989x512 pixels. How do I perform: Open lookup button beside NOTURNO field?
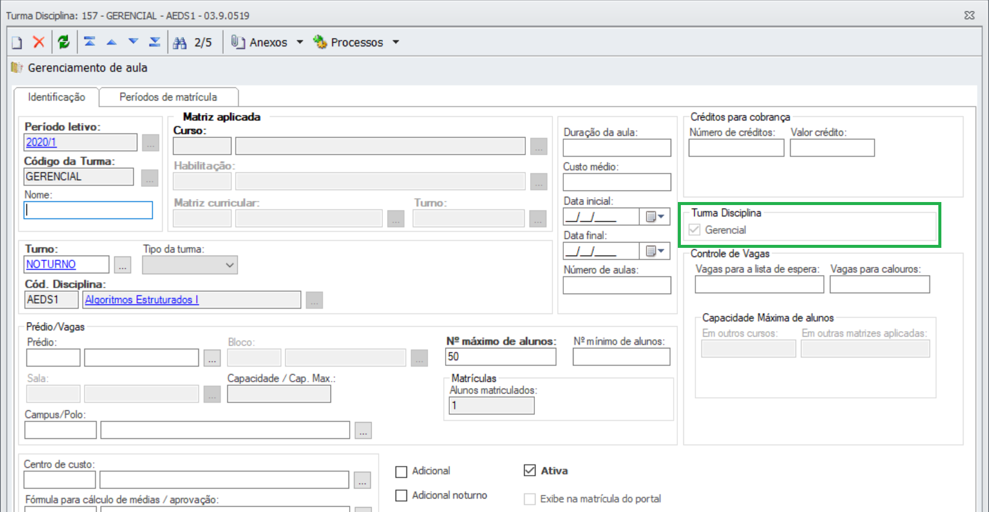pyautogui.click(x=123, y=265)
